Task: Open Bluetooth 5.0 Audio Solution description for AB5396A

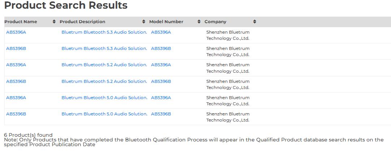Action: 104,98
